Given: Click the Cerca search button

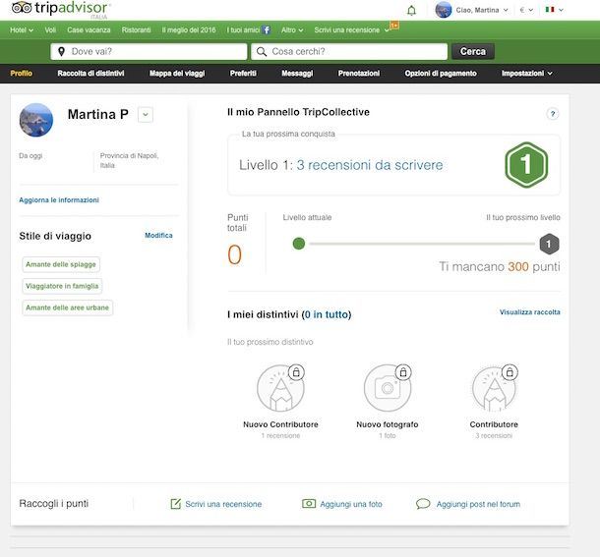Looking at the screenshot, I should pyautogui.click(x=473, y=51).
